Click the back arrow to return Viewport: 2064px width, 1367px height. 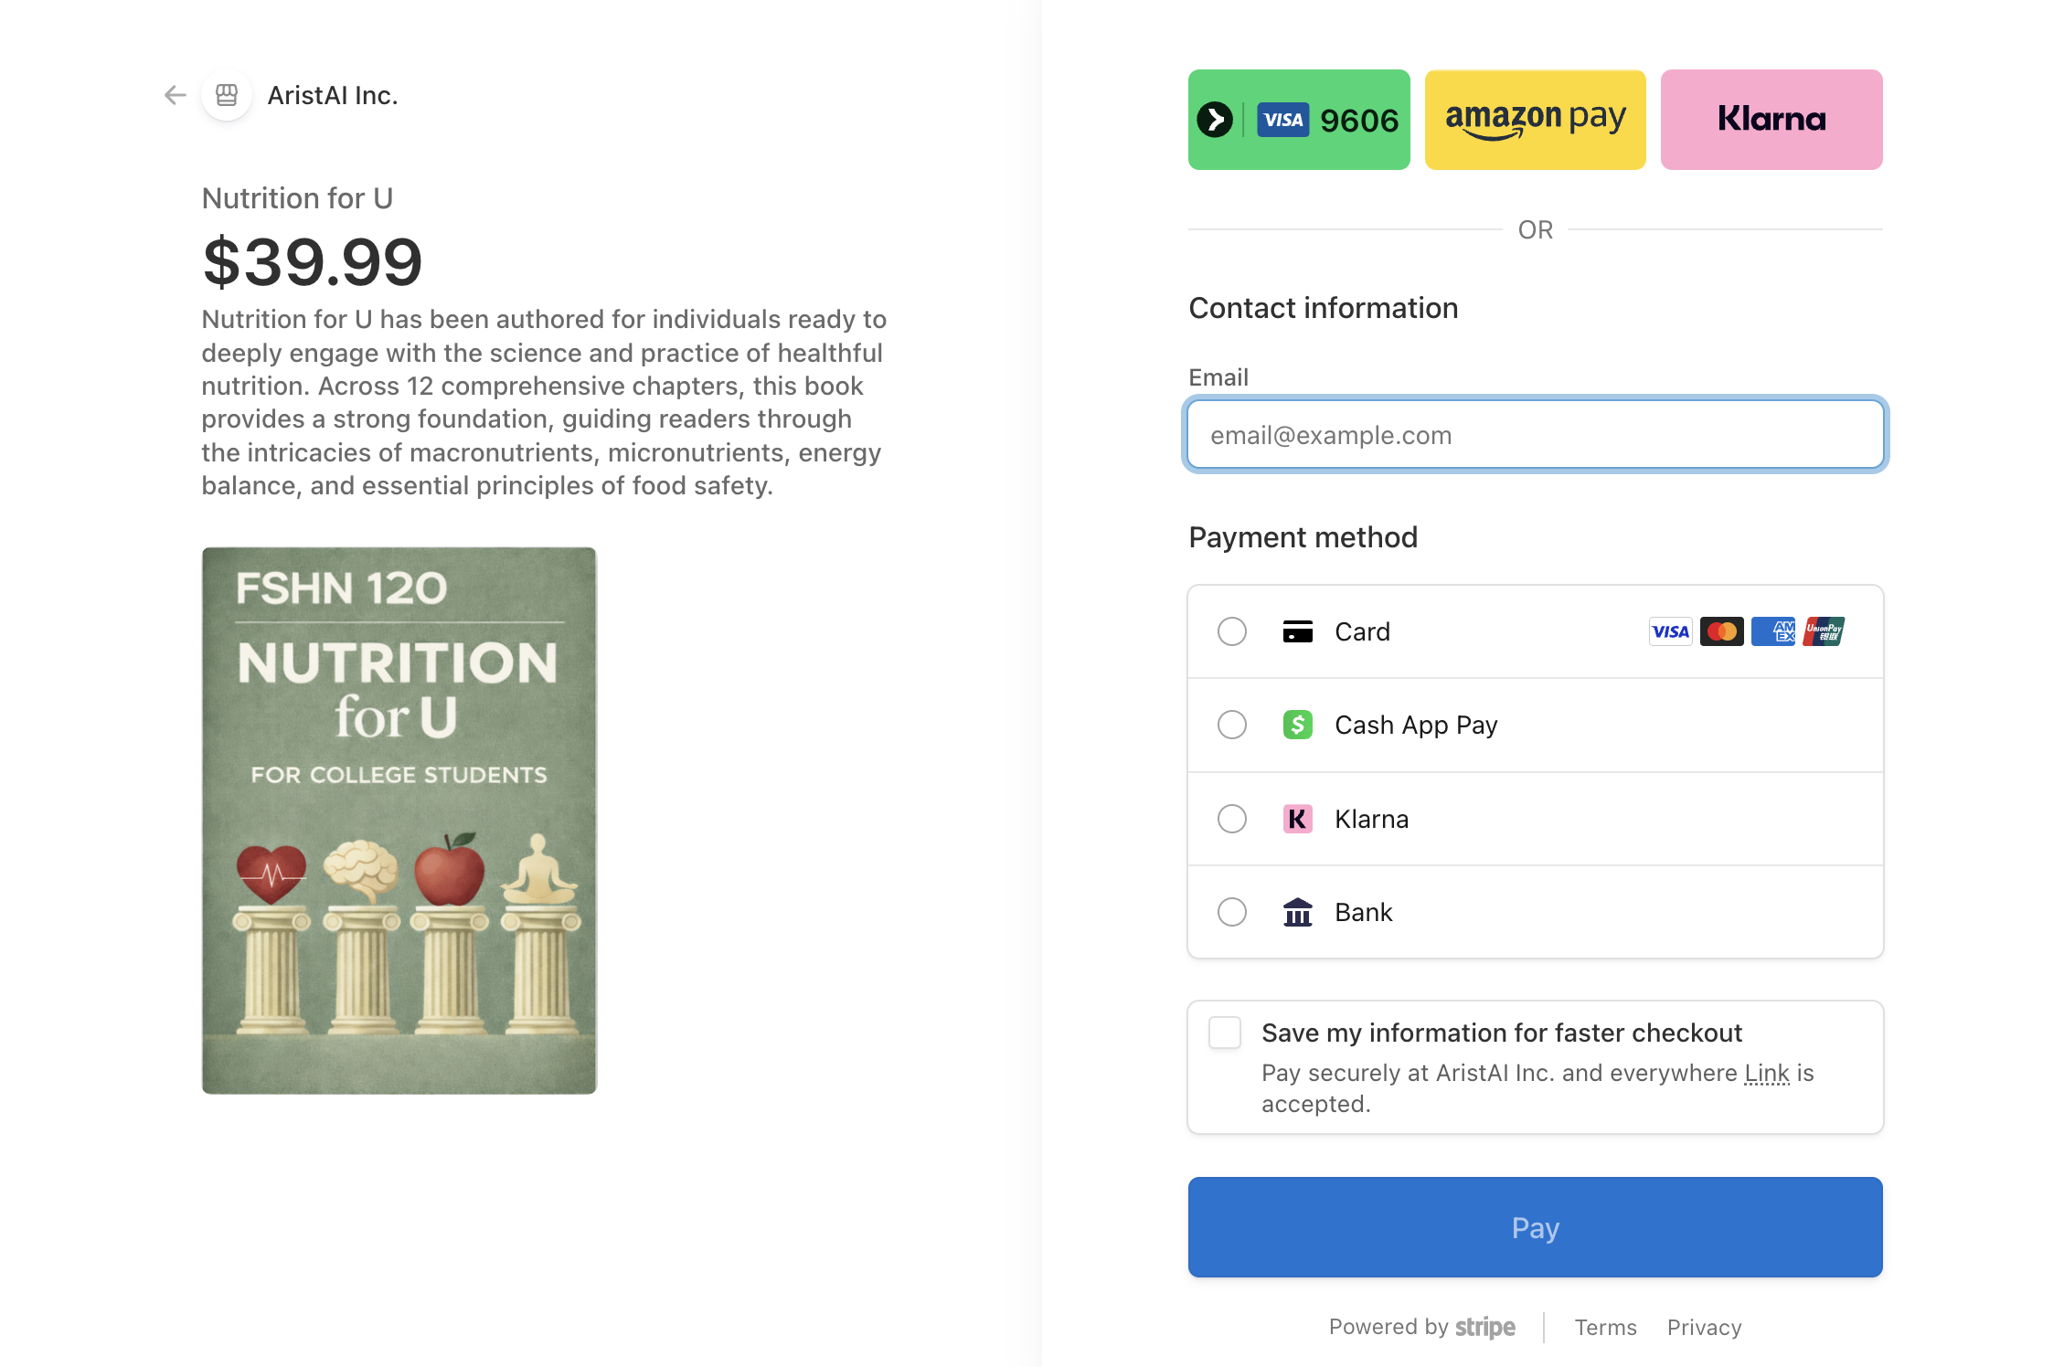[x=174, y=95]
